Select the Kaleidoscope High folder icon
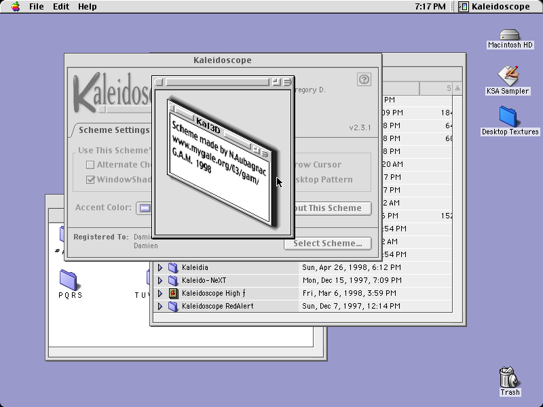Image resolution: width=543 pixels, height=407 pixels. [173, 294]
